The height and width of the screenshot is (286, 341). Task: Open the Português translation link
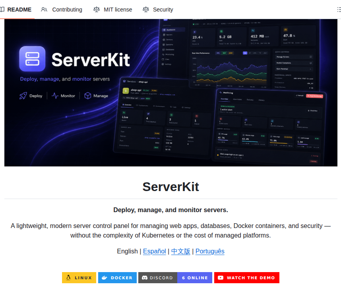[210, 251]
